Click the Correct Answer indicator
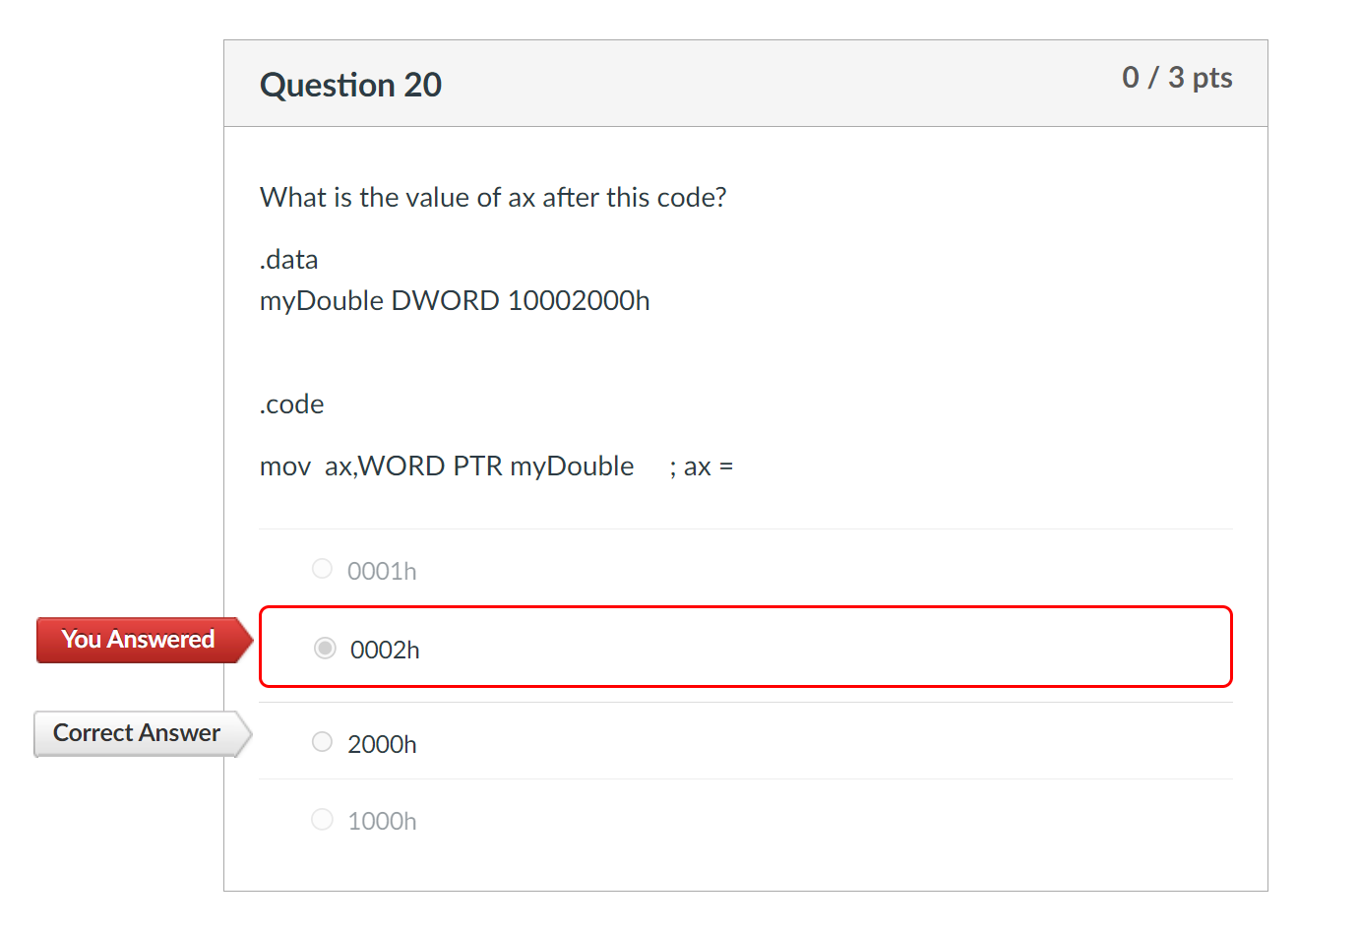This screenshot has height=933, width=1359. pos(136,733)
